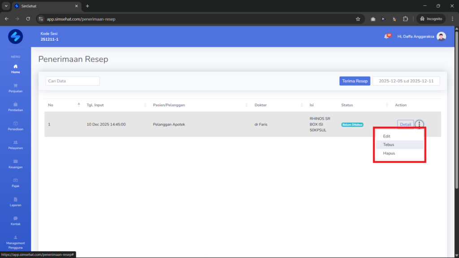This screenshot has height=258, width=459.
Task: Open the Pembelian sidebar icon
Action: tap(16, 104)
